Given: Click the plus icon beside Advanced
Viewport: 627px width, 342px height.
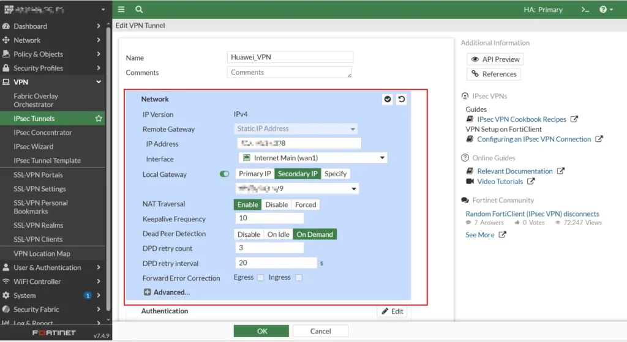Looking at the screenshot, I should point(147,292).
